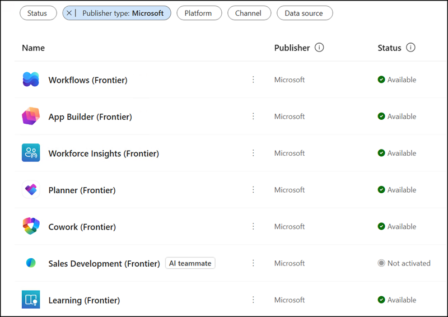Open the Platform filter dropdown
This screenshot has height=317, width=448.
pos(199,13)
